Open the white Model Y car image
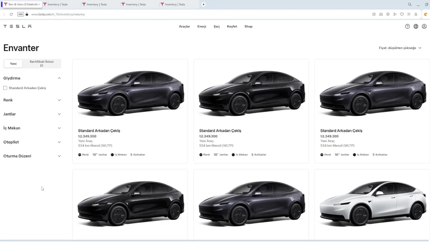 tap(372, 204)
